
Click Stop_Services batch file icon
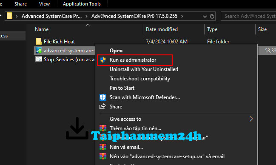(x=39, y=59)
